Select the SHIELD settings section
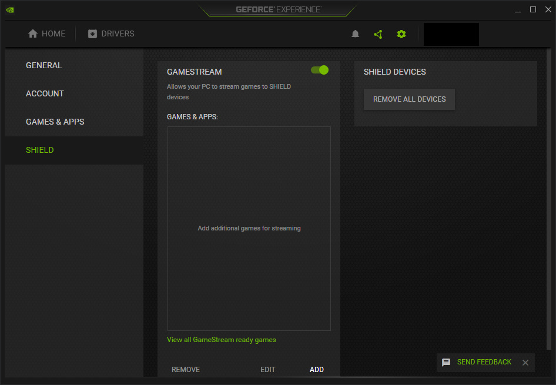 point(74,150)
